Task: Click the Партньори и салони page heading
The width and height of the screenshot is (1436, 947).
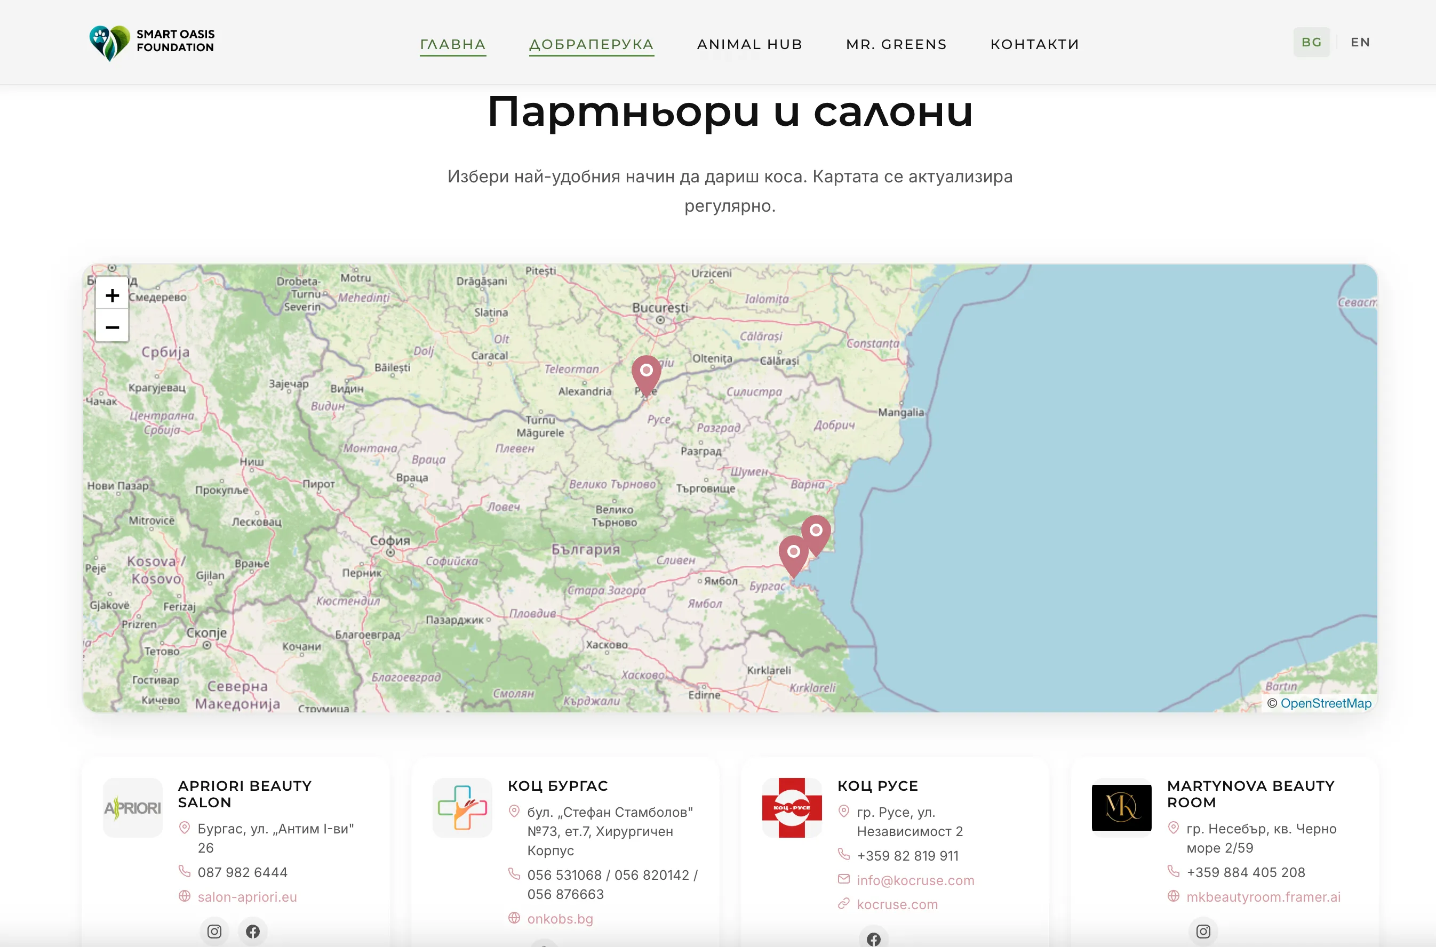Action: (x=730, y=112)
